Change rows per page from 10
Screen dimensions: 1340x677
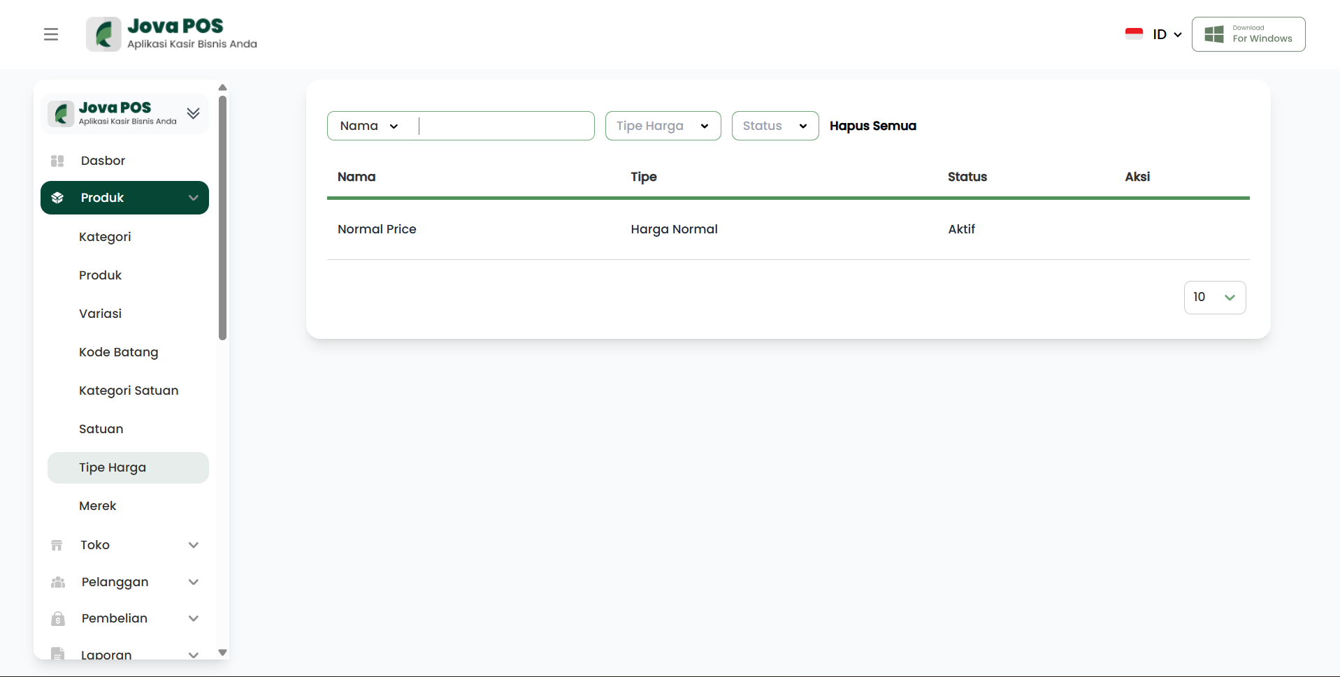[x=1214, y=298]
